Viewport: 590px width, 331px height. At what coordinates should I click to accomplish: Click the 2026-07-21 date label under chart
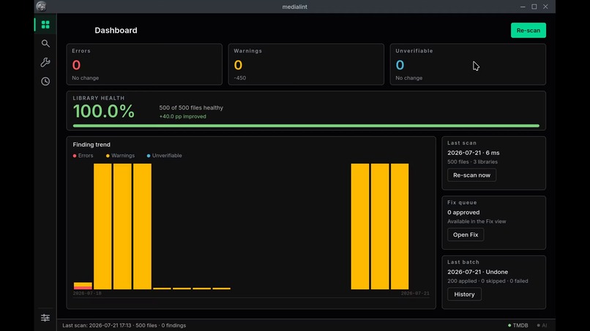pyautogui.click(x=414, y=294)
